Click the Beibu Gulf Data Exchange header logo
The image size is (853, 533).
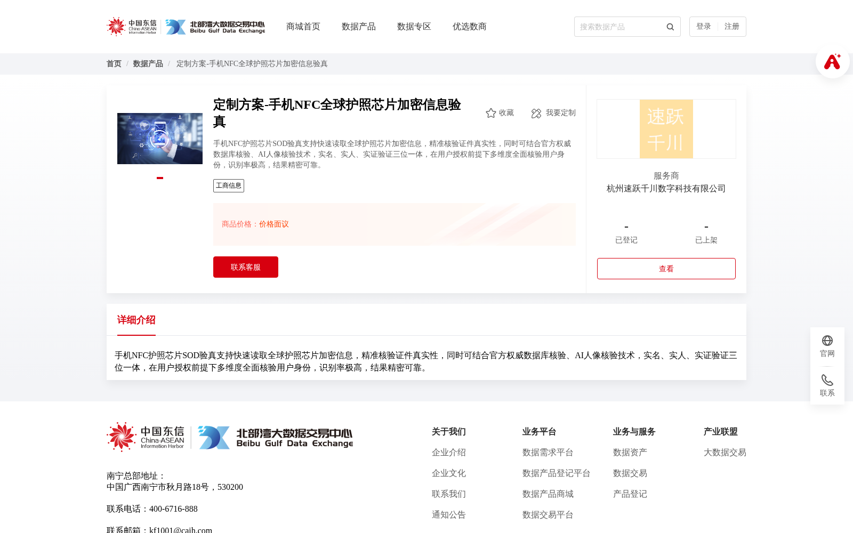pyautogui.click(x=215, y=27)
